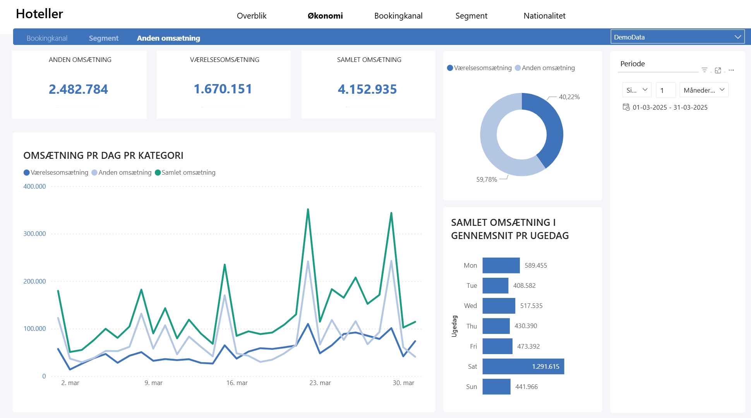Click the 400.000 y-axis label
Screen dimensions: 751x418
pos(34,186)
